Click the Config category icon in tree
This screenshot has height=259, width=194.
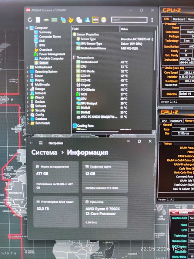tap(32, 114)
